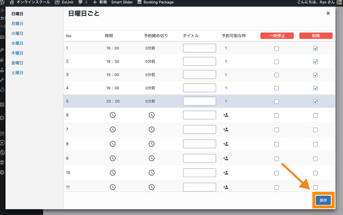Click the add-person capacity icon in row 9
The height and width of the screenshot is (215, 343).
coord(226,158)
